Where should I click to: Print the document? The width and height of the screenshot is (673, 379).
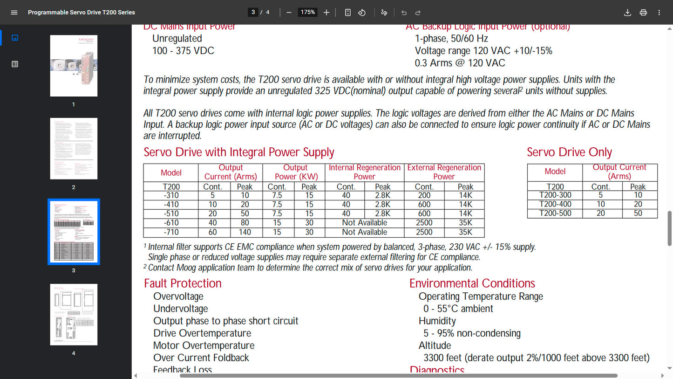(643, 13)
